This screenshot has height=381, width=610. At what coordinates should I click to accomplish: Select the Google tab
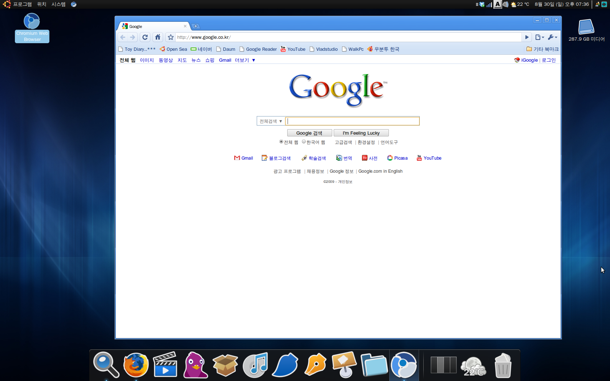tap(154, 26)
